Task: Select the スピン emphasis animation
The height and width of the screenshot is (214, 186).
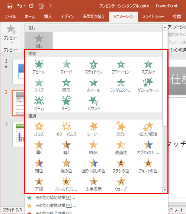Action: [121, 129]
